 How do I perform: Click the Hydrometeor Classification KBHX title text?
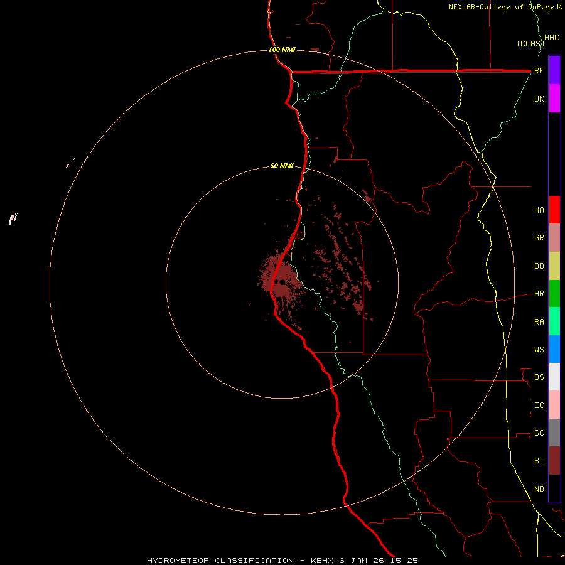point(282,561)
